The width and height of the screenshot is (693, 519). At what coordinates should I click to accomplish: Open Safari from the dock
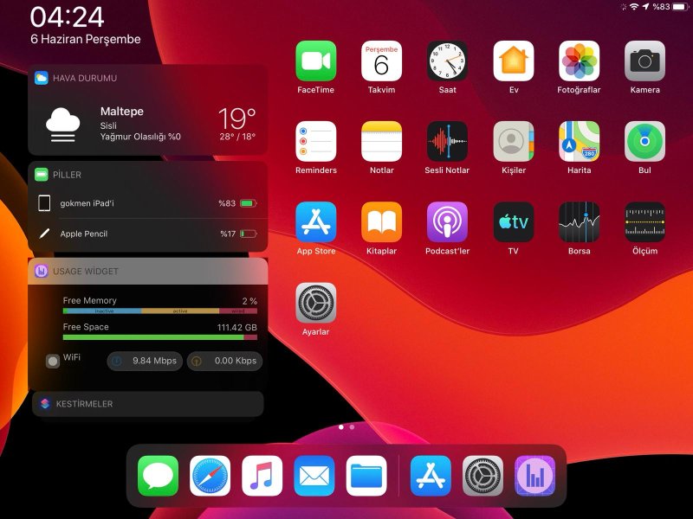(x=210, y=476)
